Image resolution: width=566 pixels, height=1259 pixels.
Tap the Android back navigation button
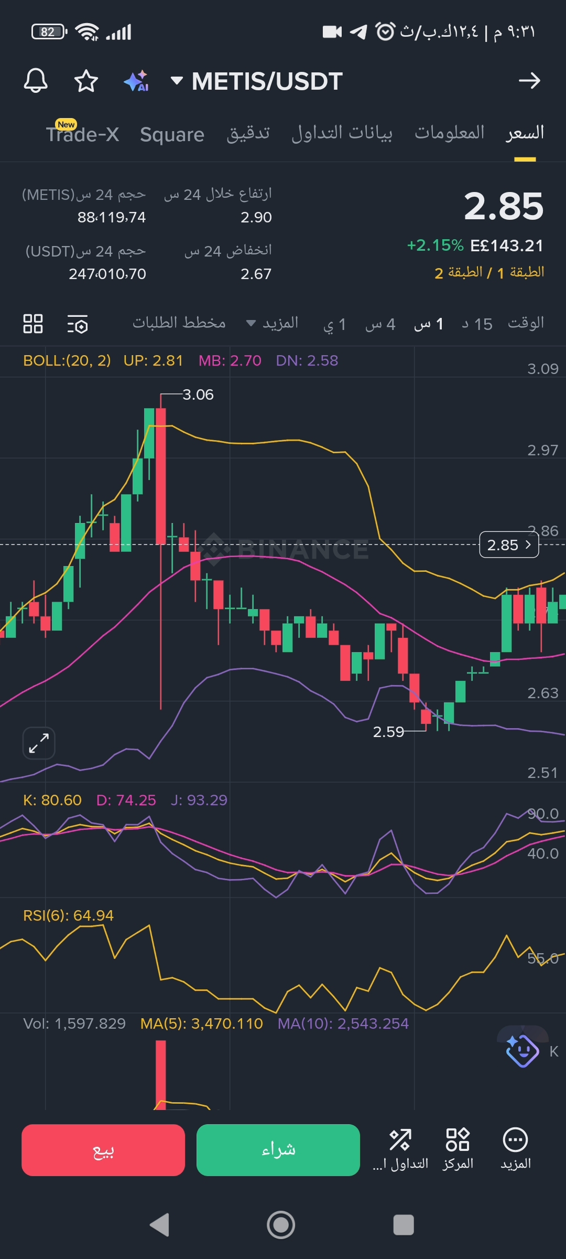tap(159, 1225)
